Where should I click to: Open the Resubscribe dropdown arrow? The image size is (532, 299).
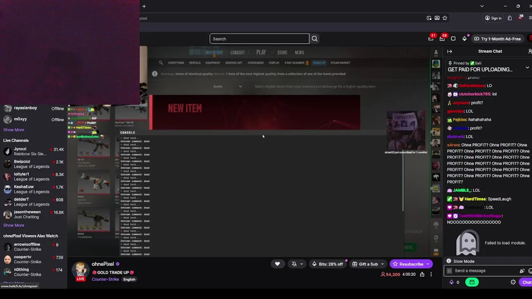(x=428, y=264)
